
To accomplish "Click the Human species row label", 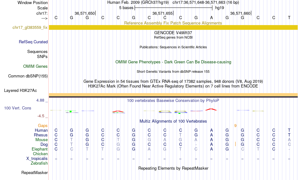I will tap(41, 130).
